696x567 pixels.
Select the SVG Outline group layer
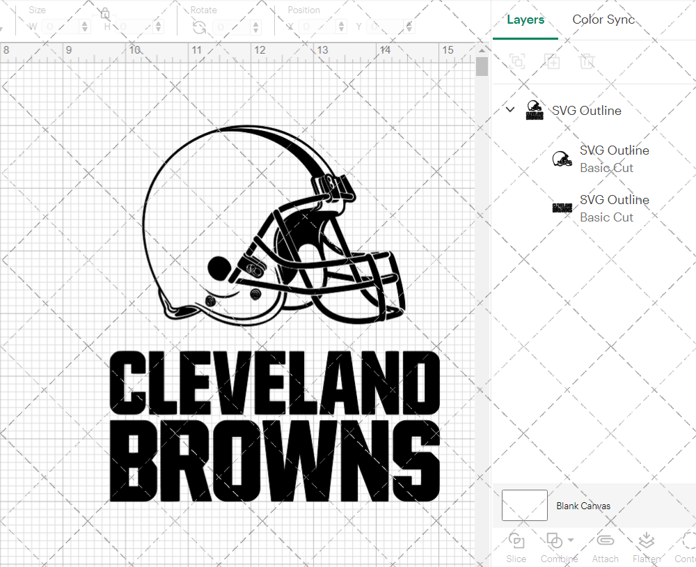pyautogui.click(x=587, y=110)
